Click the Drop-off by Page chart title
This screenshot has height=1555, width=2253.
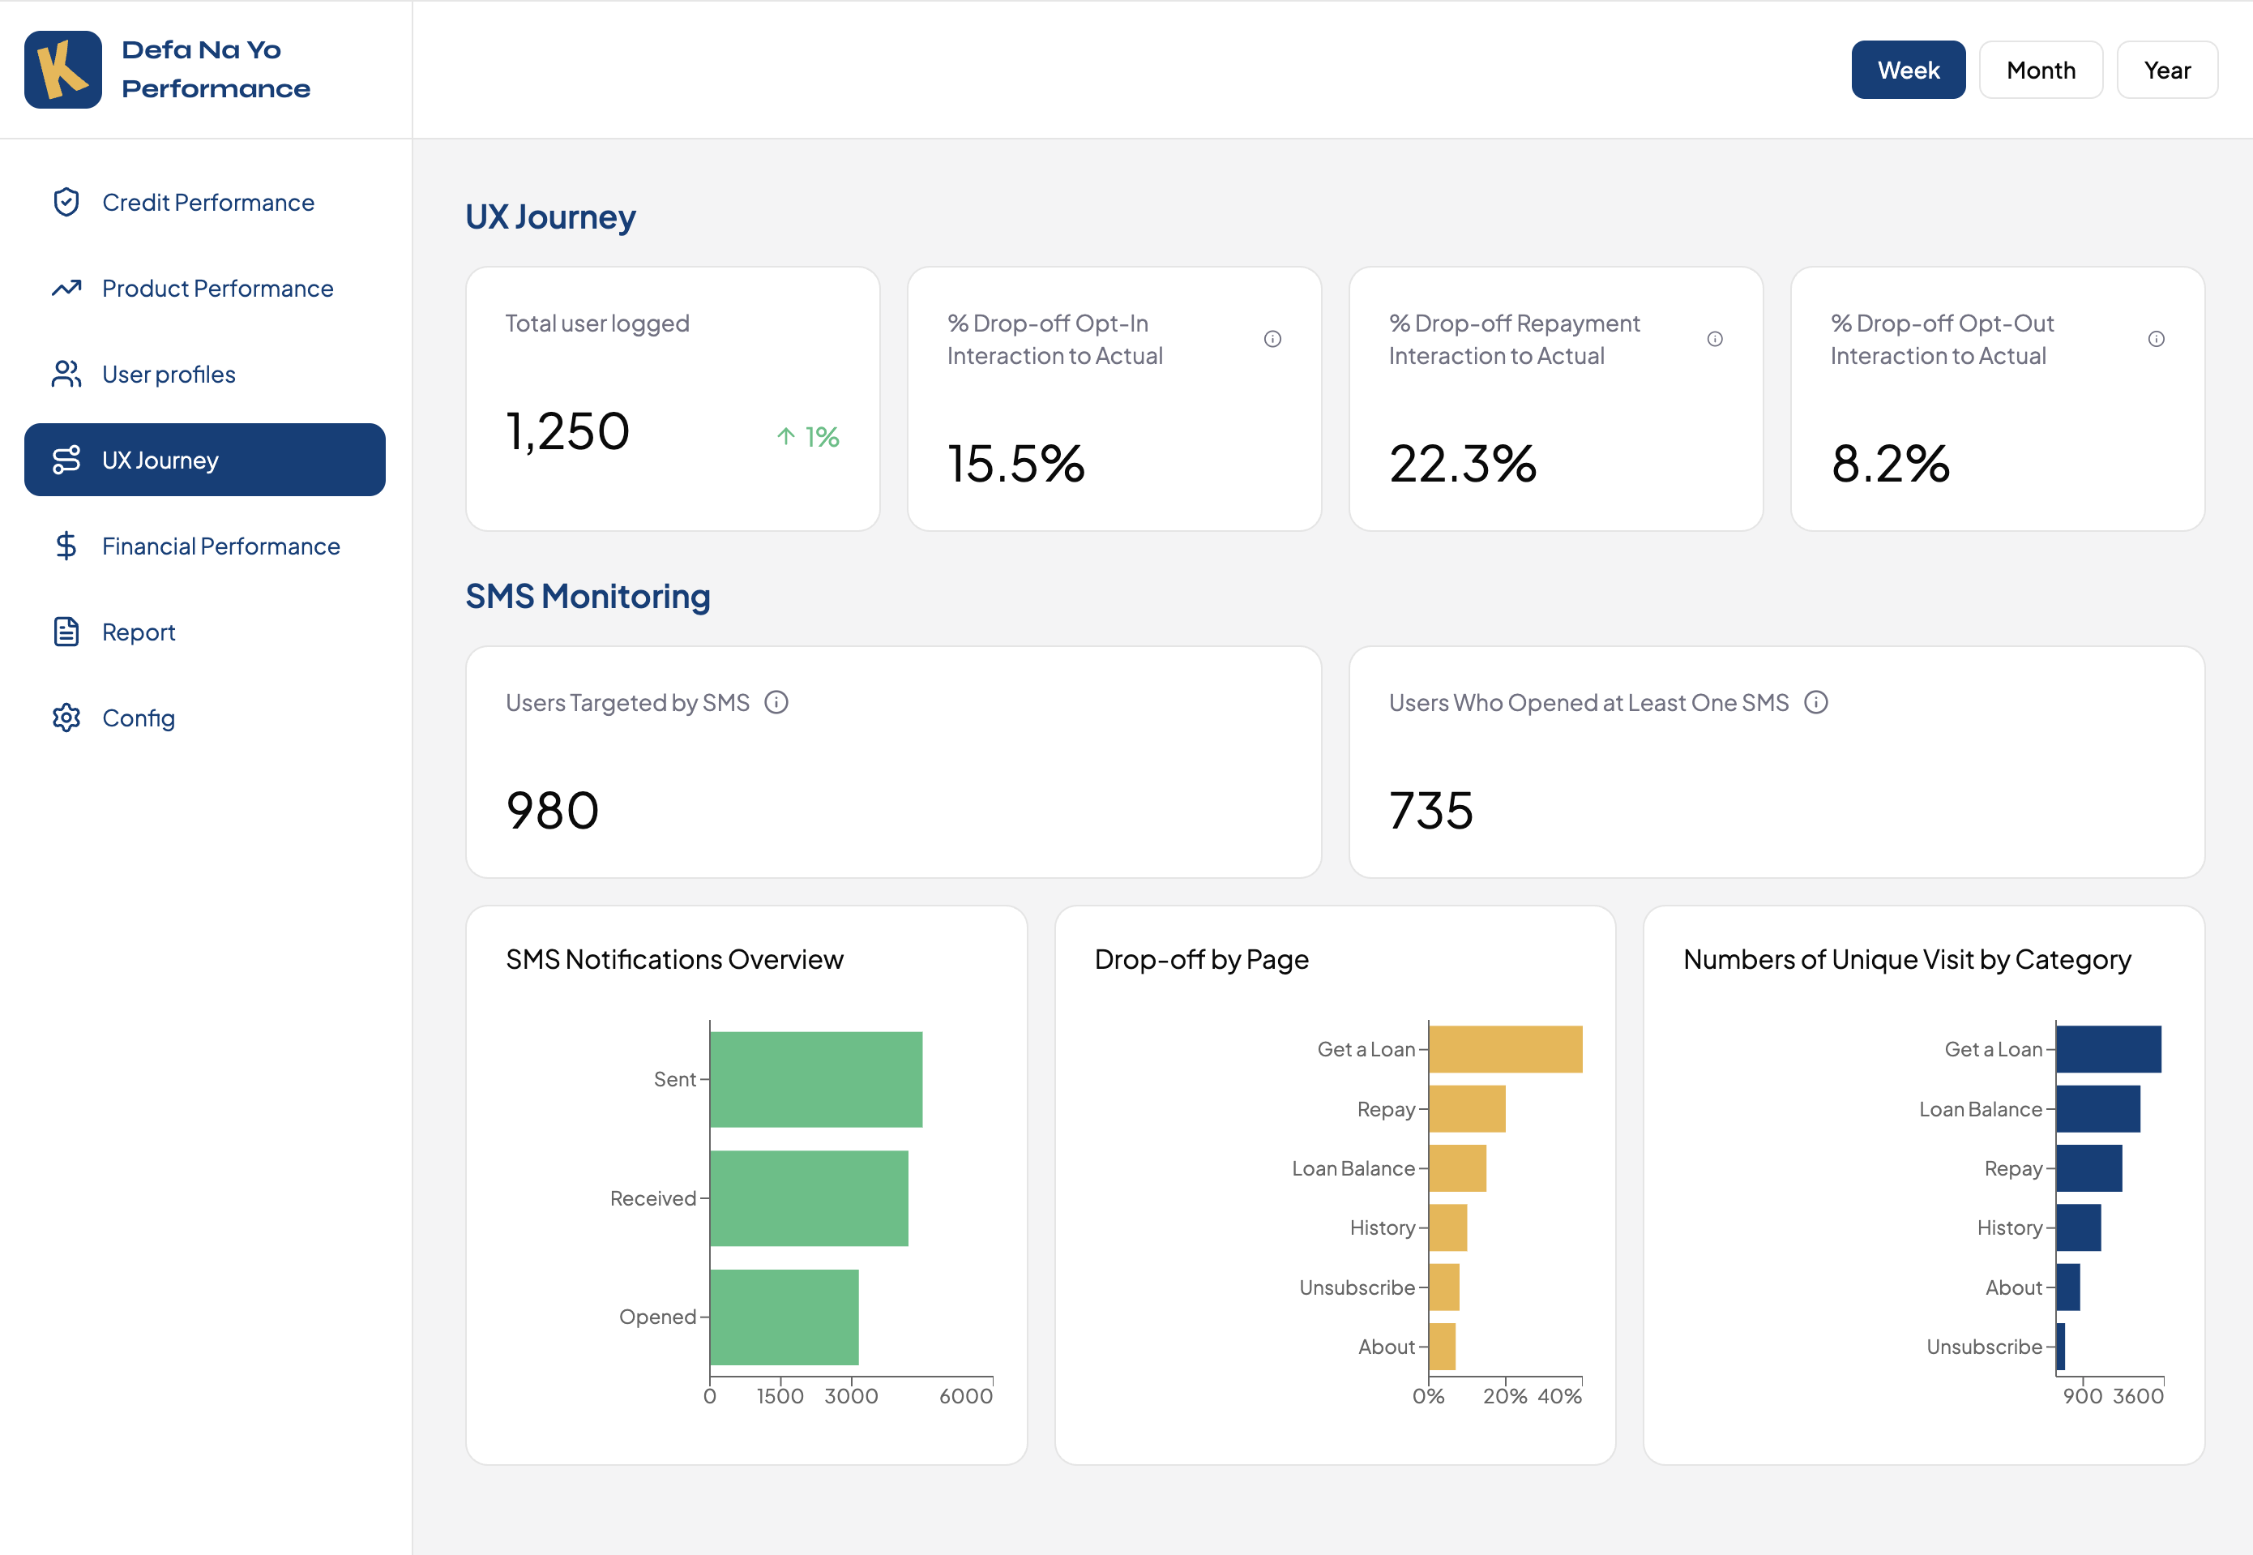[1202, 960]
